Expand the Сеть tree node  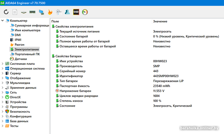coord(3,92)
